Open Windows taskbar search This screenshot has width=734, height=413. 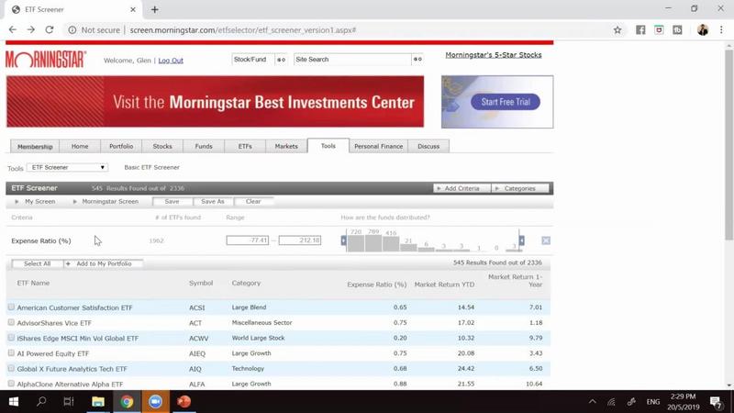coord(41,402)
